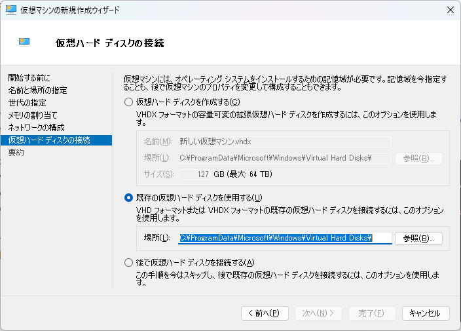Jump to the 世代の指定 step
This screenshot has height=331, width=461.
tap(27, 103)
